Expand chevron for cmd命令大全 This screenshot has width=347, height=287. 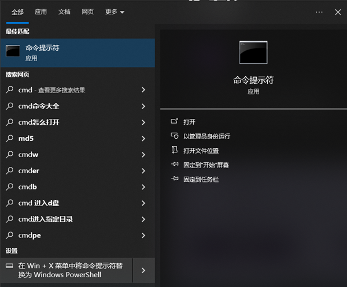(x=143, y=106)
